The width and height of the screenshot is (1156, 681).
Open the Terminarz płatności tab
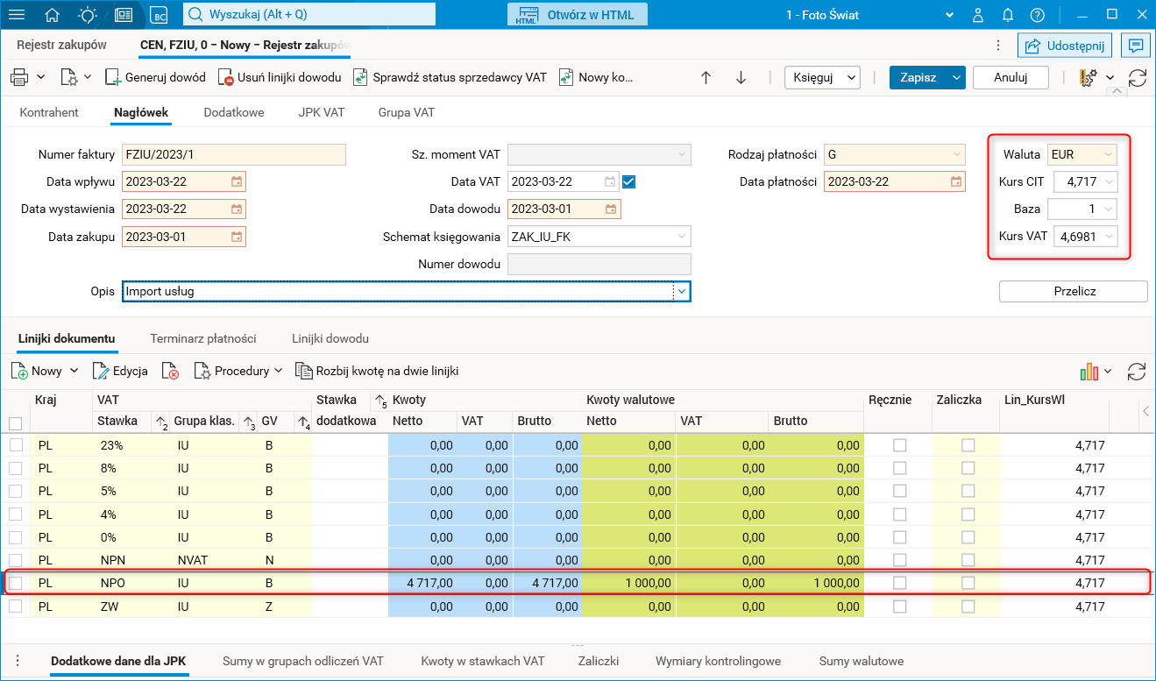click(203, 338)
